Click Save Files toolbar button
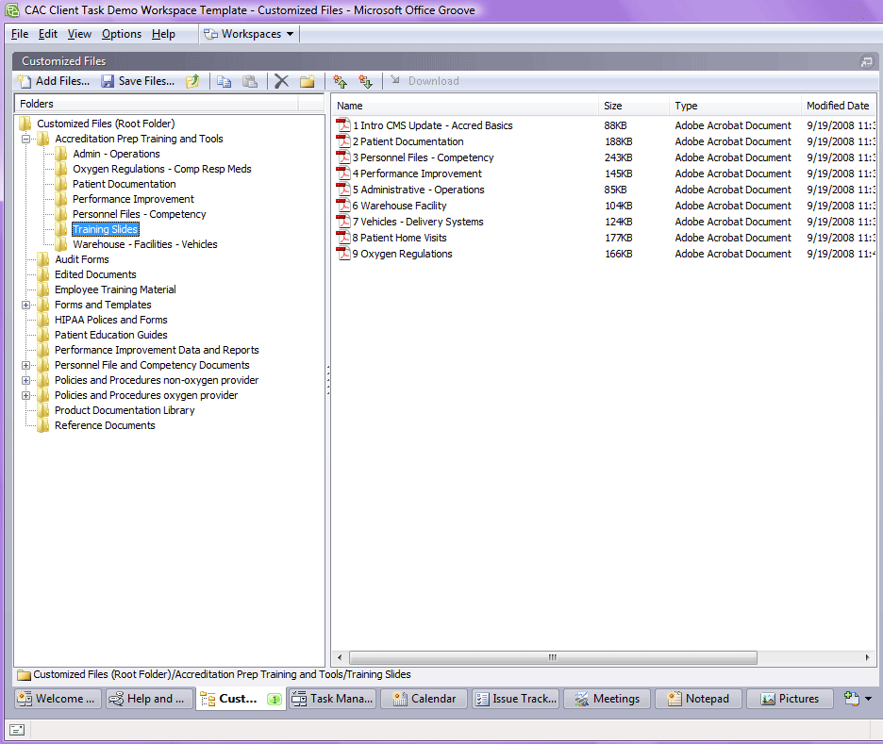The image size is (883, 744). (x=138, y=81)
